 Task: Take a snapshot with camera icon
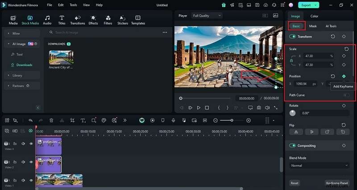[259, 107]
